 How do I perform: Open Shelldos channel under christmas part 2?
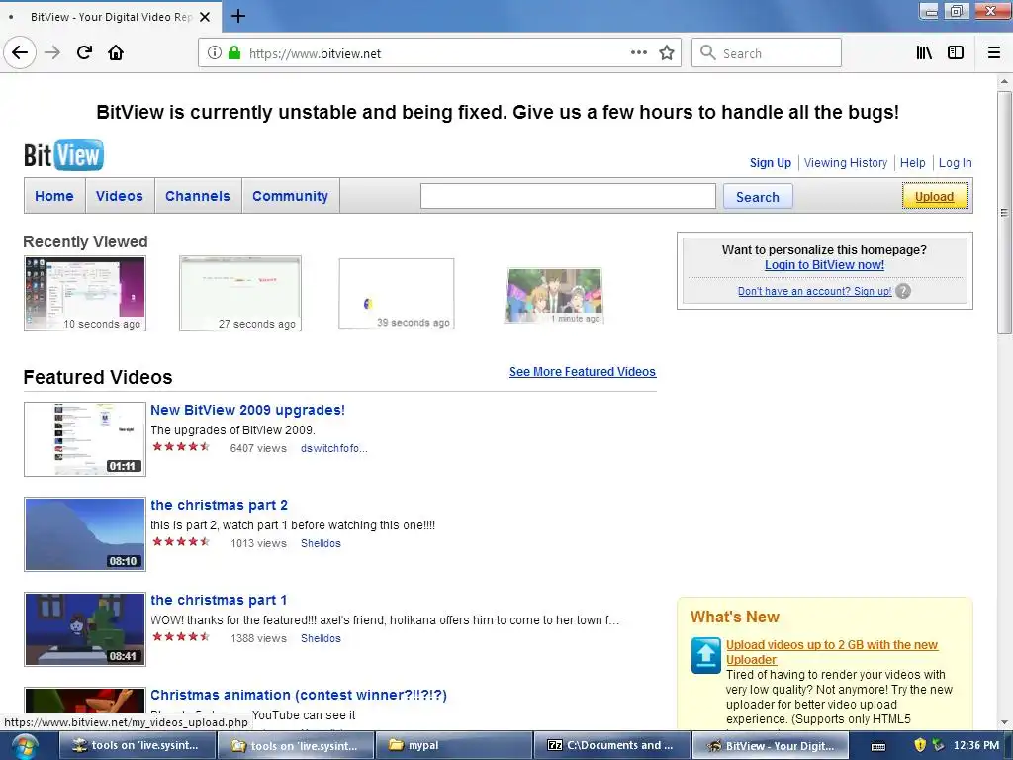point(321,543)
